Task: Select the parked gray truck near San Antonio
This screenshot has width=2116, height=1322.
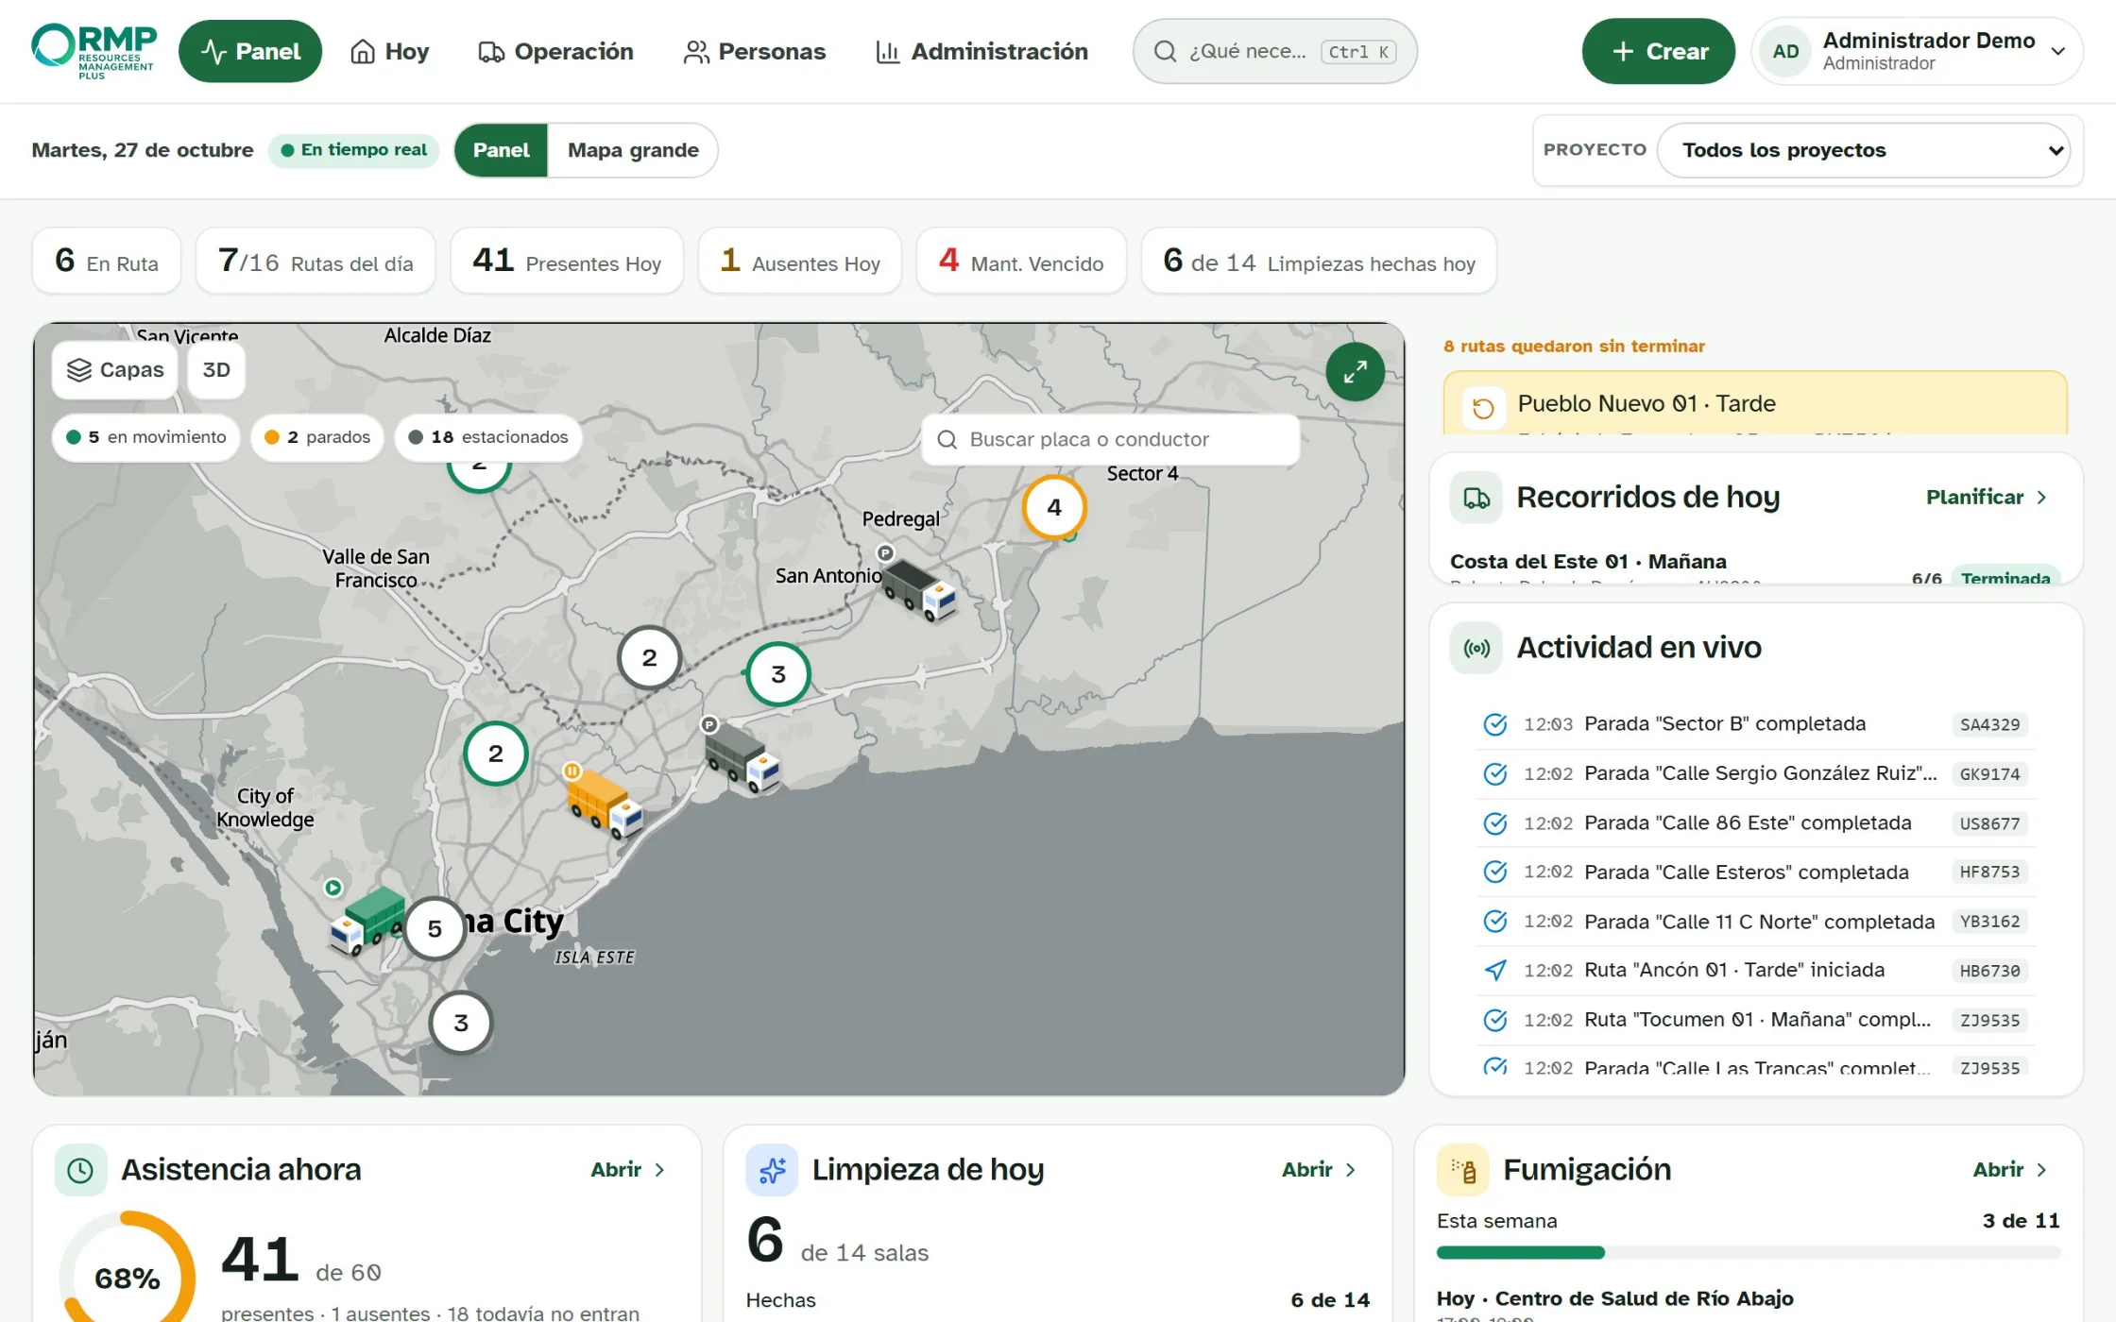Action: pos(918,589)
